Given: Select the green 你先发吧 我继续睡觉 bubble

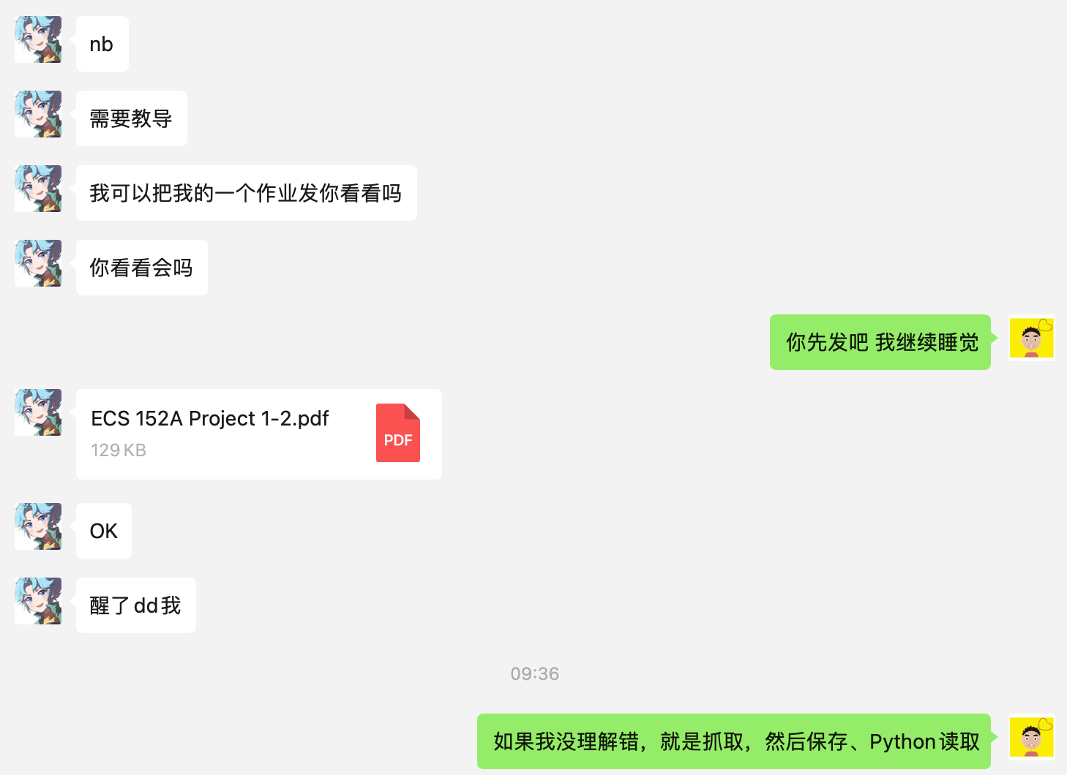Looking at the screenshot, I should tap(880, 342).
